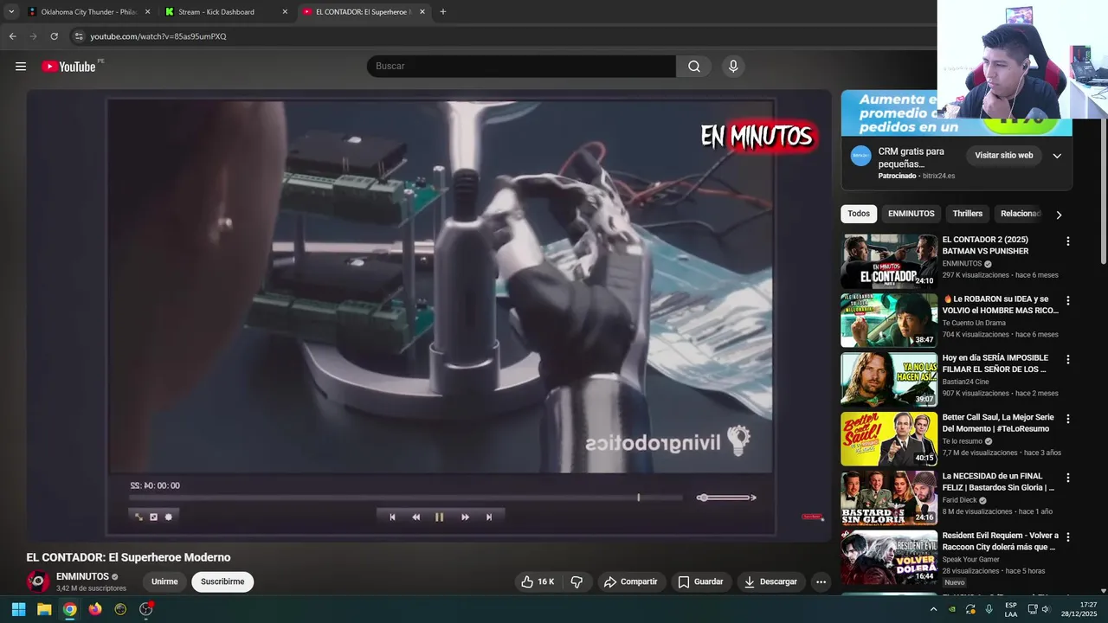Image resolution: width=1108 pixels, height=623 pixels.
Task: Share video with Compartir button
Action: coord(631,581)
